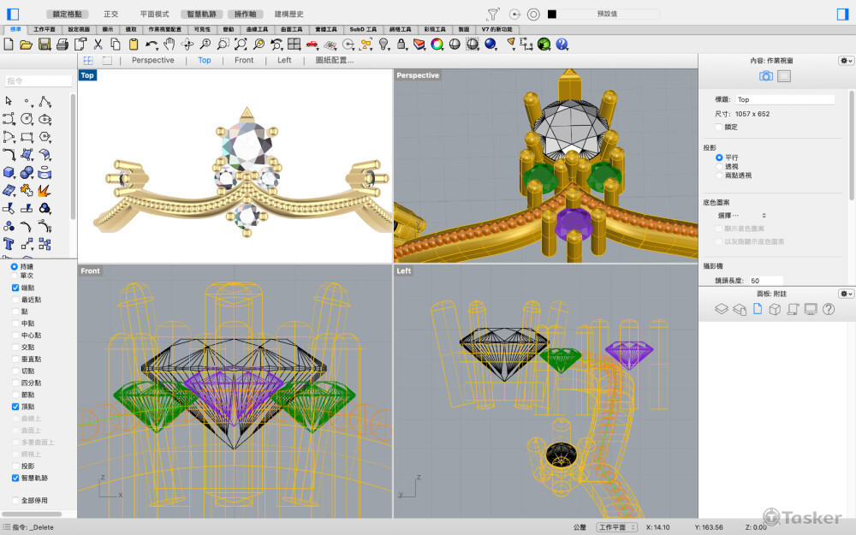
Task: Select the Text object tool
Action: pyautogui.click(x=9, y=244)
